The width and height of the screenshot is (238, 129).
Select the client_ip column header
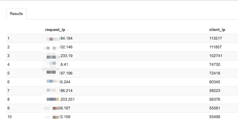[x=217, y=30]
